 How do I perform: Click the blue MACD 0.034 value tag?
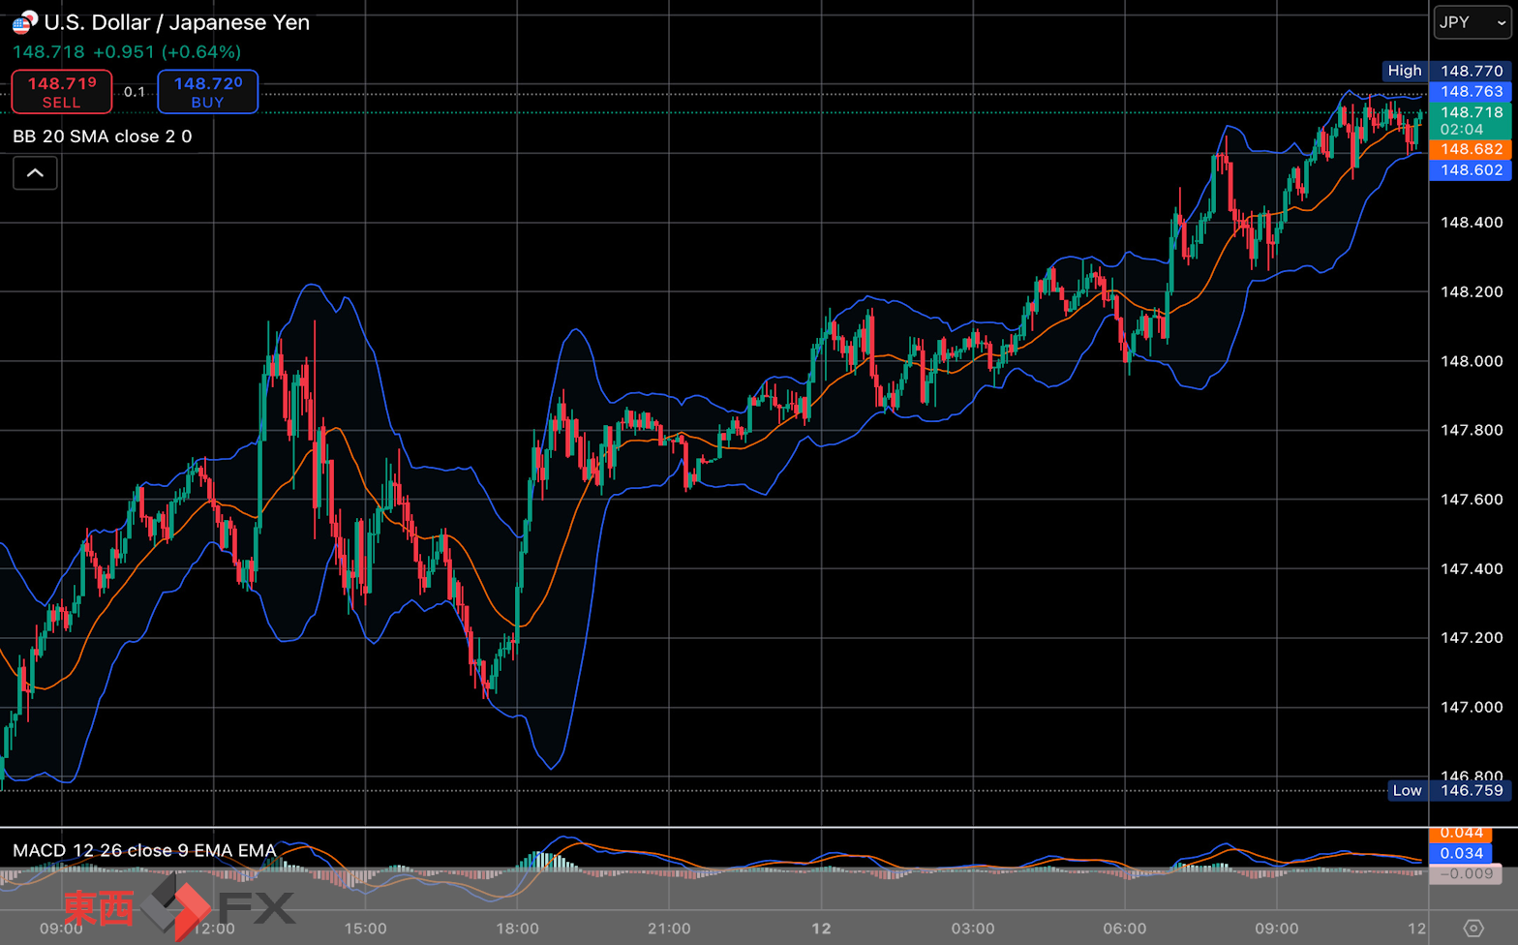click(1461, 853)
